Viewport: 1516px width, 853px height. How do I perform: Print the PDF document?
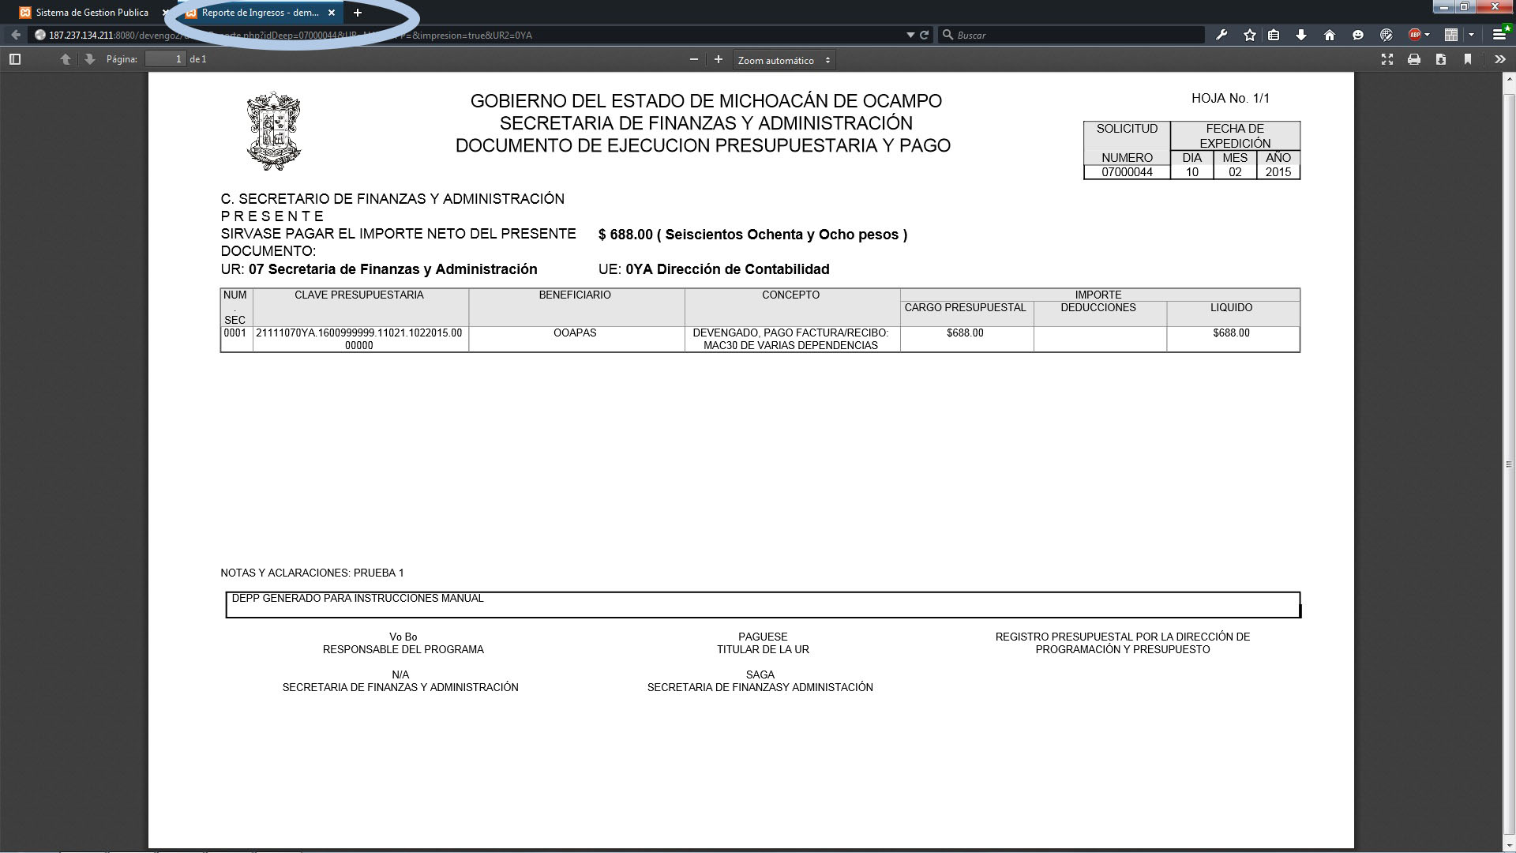(x=1414, y=59)
